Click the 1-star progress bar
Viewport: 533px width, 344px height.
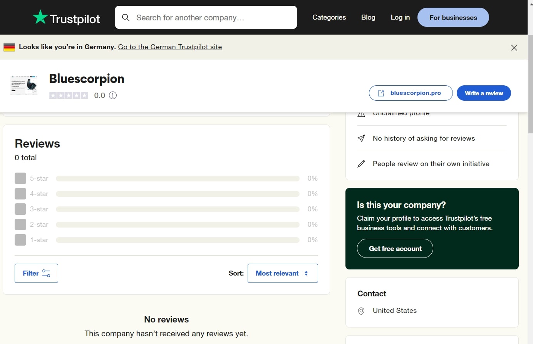click(178, 240)
